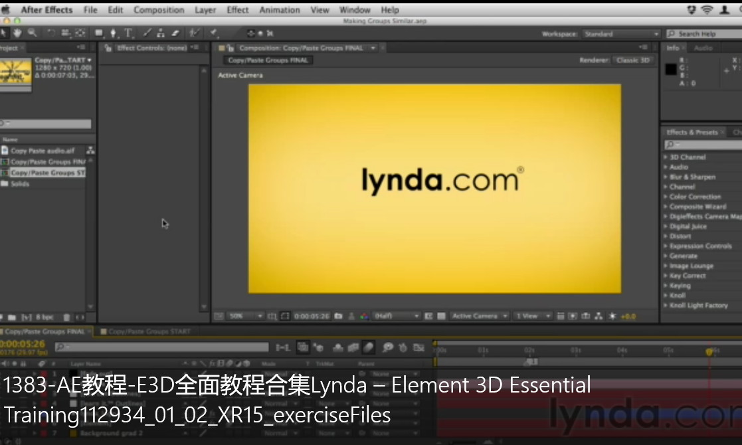Screen dimensions: 742x445
Task: Open the 50% magnification dropdown
Action: [245, 316]
